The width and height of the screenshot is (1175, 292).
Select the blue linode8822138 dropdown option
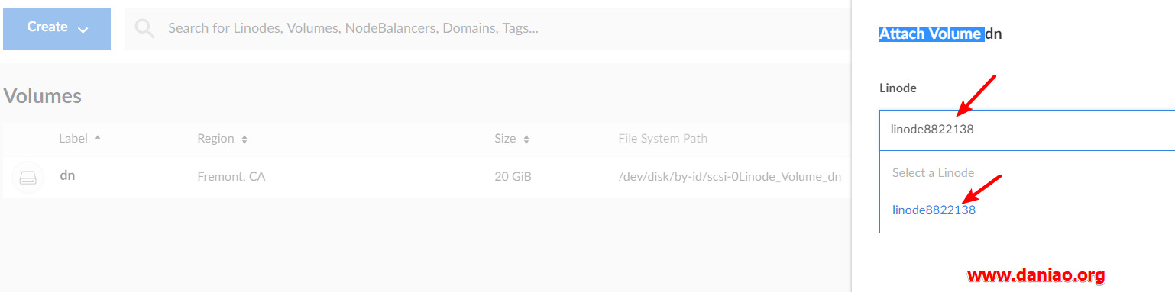pos(934,210)
